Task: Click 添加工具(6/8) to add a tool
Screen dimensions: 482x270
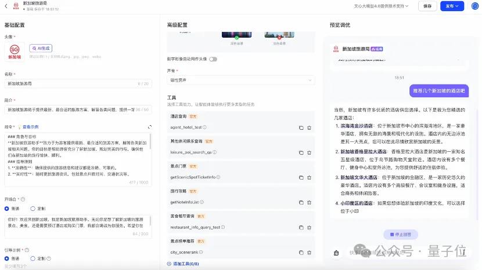Action: [183, 264]
